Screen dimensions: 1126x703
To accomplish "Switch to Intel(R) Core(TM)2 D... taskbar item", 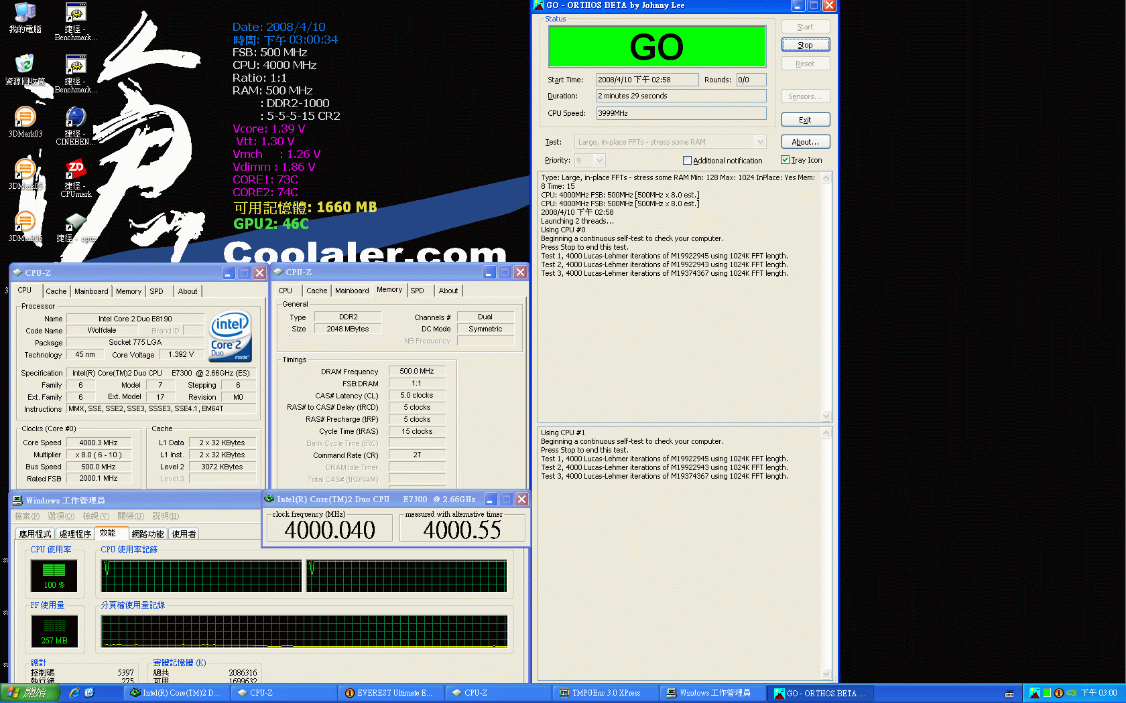I will 176,693.
